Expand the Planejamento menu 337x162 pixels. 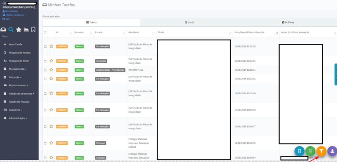(x=18, y=69)
